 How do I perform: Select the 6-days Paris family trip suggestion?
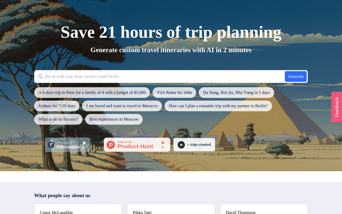point(92,92)
